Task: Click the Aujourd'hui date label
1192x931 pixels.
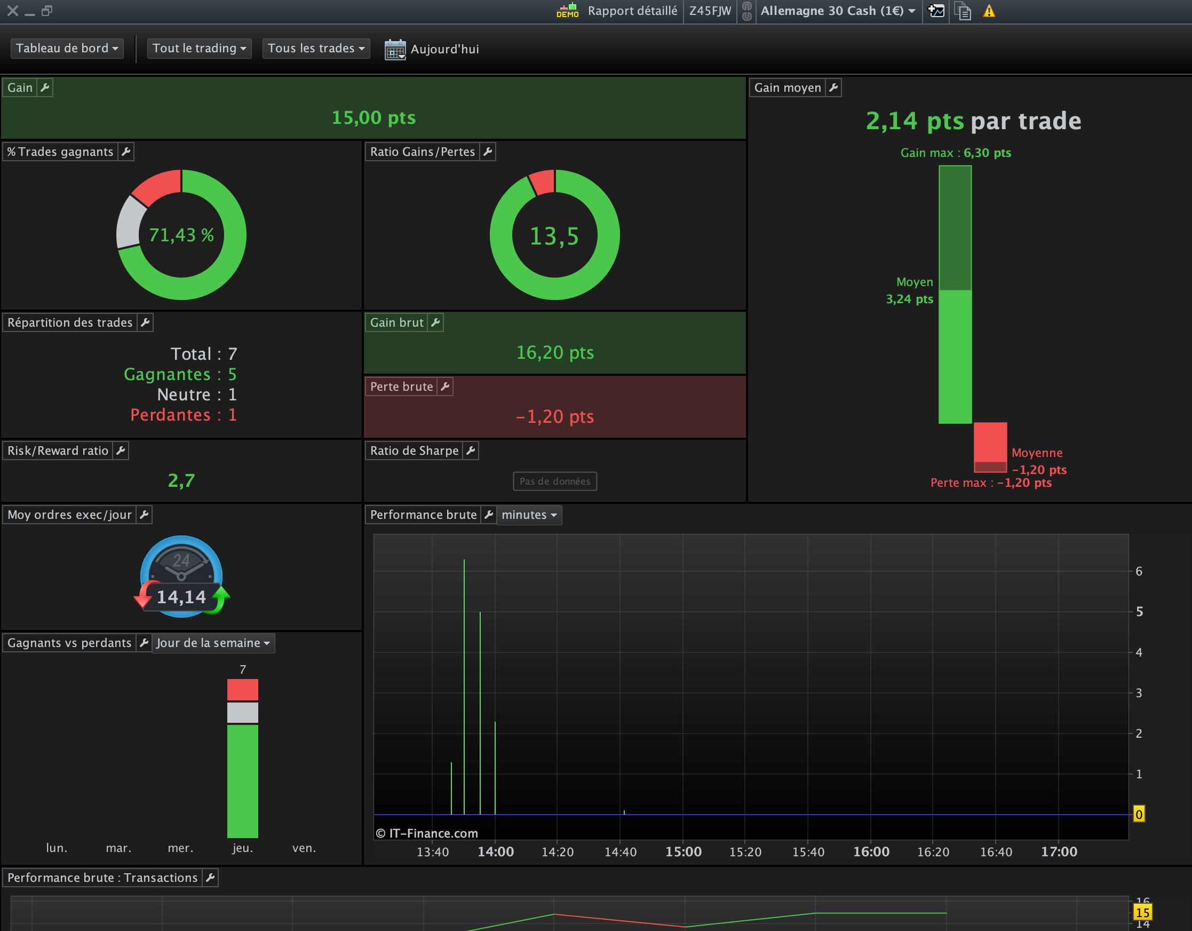Action: (x=444, y=49)
